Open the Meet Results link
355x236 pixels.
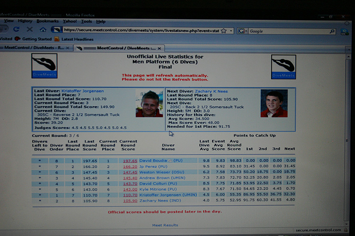(165, 225)
